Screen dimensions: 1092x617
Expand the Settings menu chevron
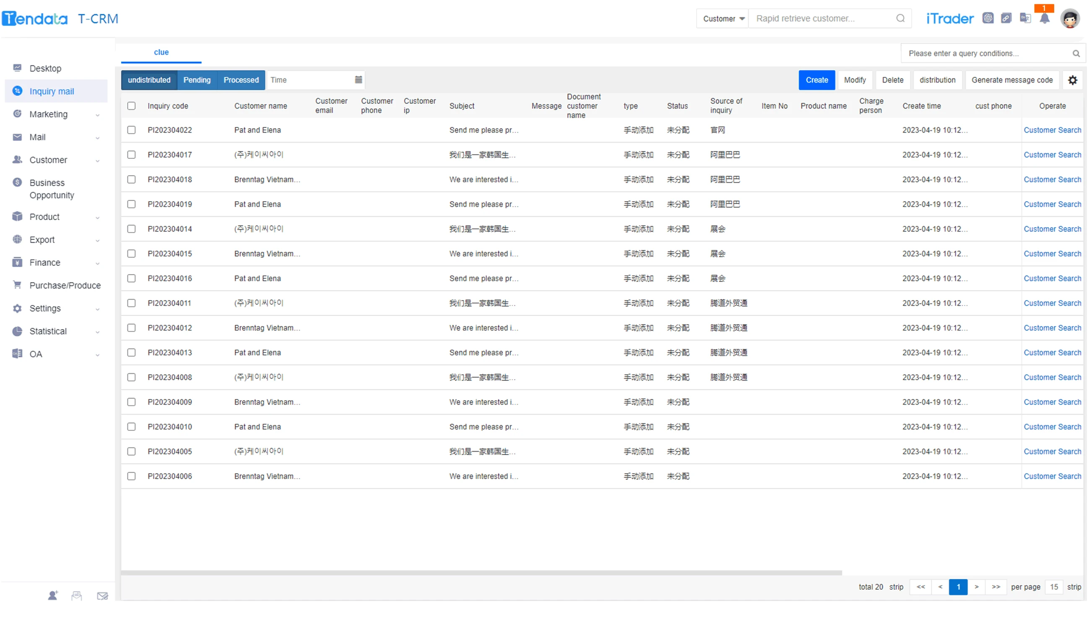[97, 309]
